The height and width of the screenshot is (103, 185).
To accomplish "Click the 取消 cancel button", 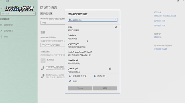I will (105, 88).
